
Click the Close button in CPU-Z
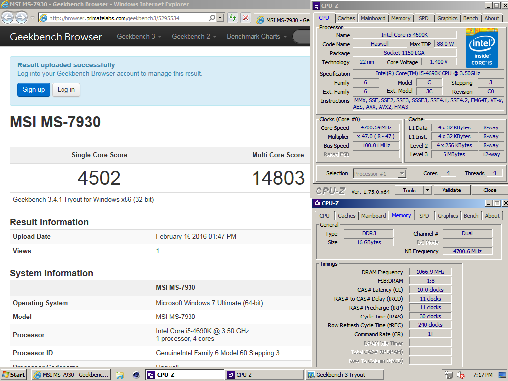[490, 190]
